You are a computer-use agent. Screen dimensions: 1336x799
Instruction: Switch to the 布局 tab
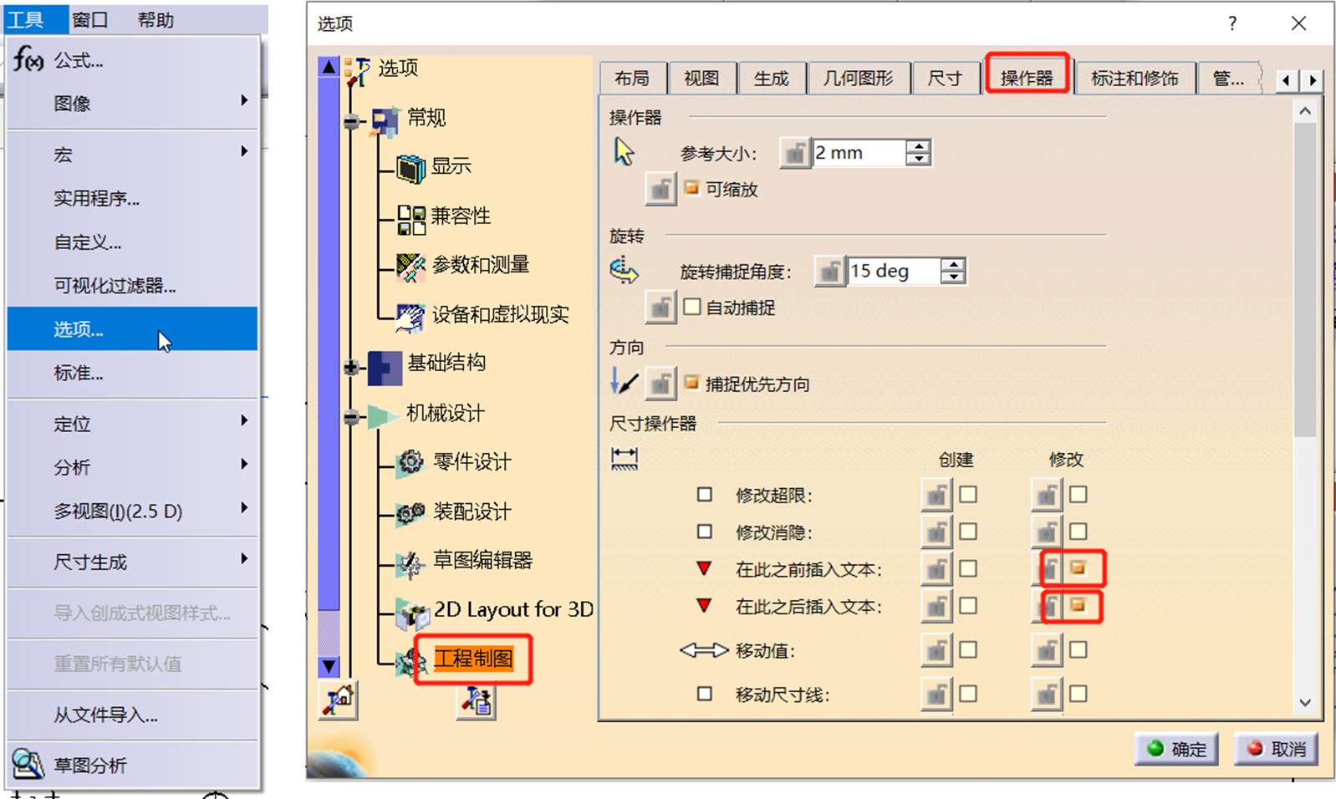point(633,79)
